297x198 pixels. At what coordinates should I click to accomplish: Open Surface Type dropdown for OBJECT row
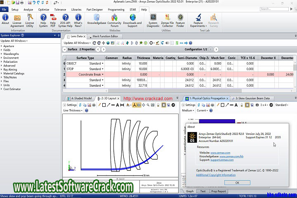click(103, 64)
